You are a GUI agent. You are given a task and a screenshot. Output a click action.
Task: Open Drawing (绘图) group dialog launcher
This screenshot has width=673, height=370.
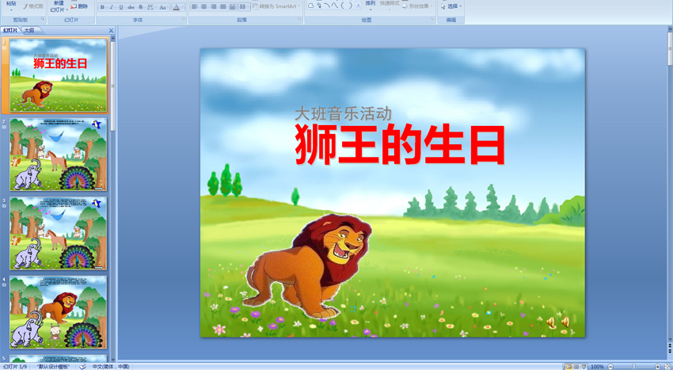click(x=432, y=19)
